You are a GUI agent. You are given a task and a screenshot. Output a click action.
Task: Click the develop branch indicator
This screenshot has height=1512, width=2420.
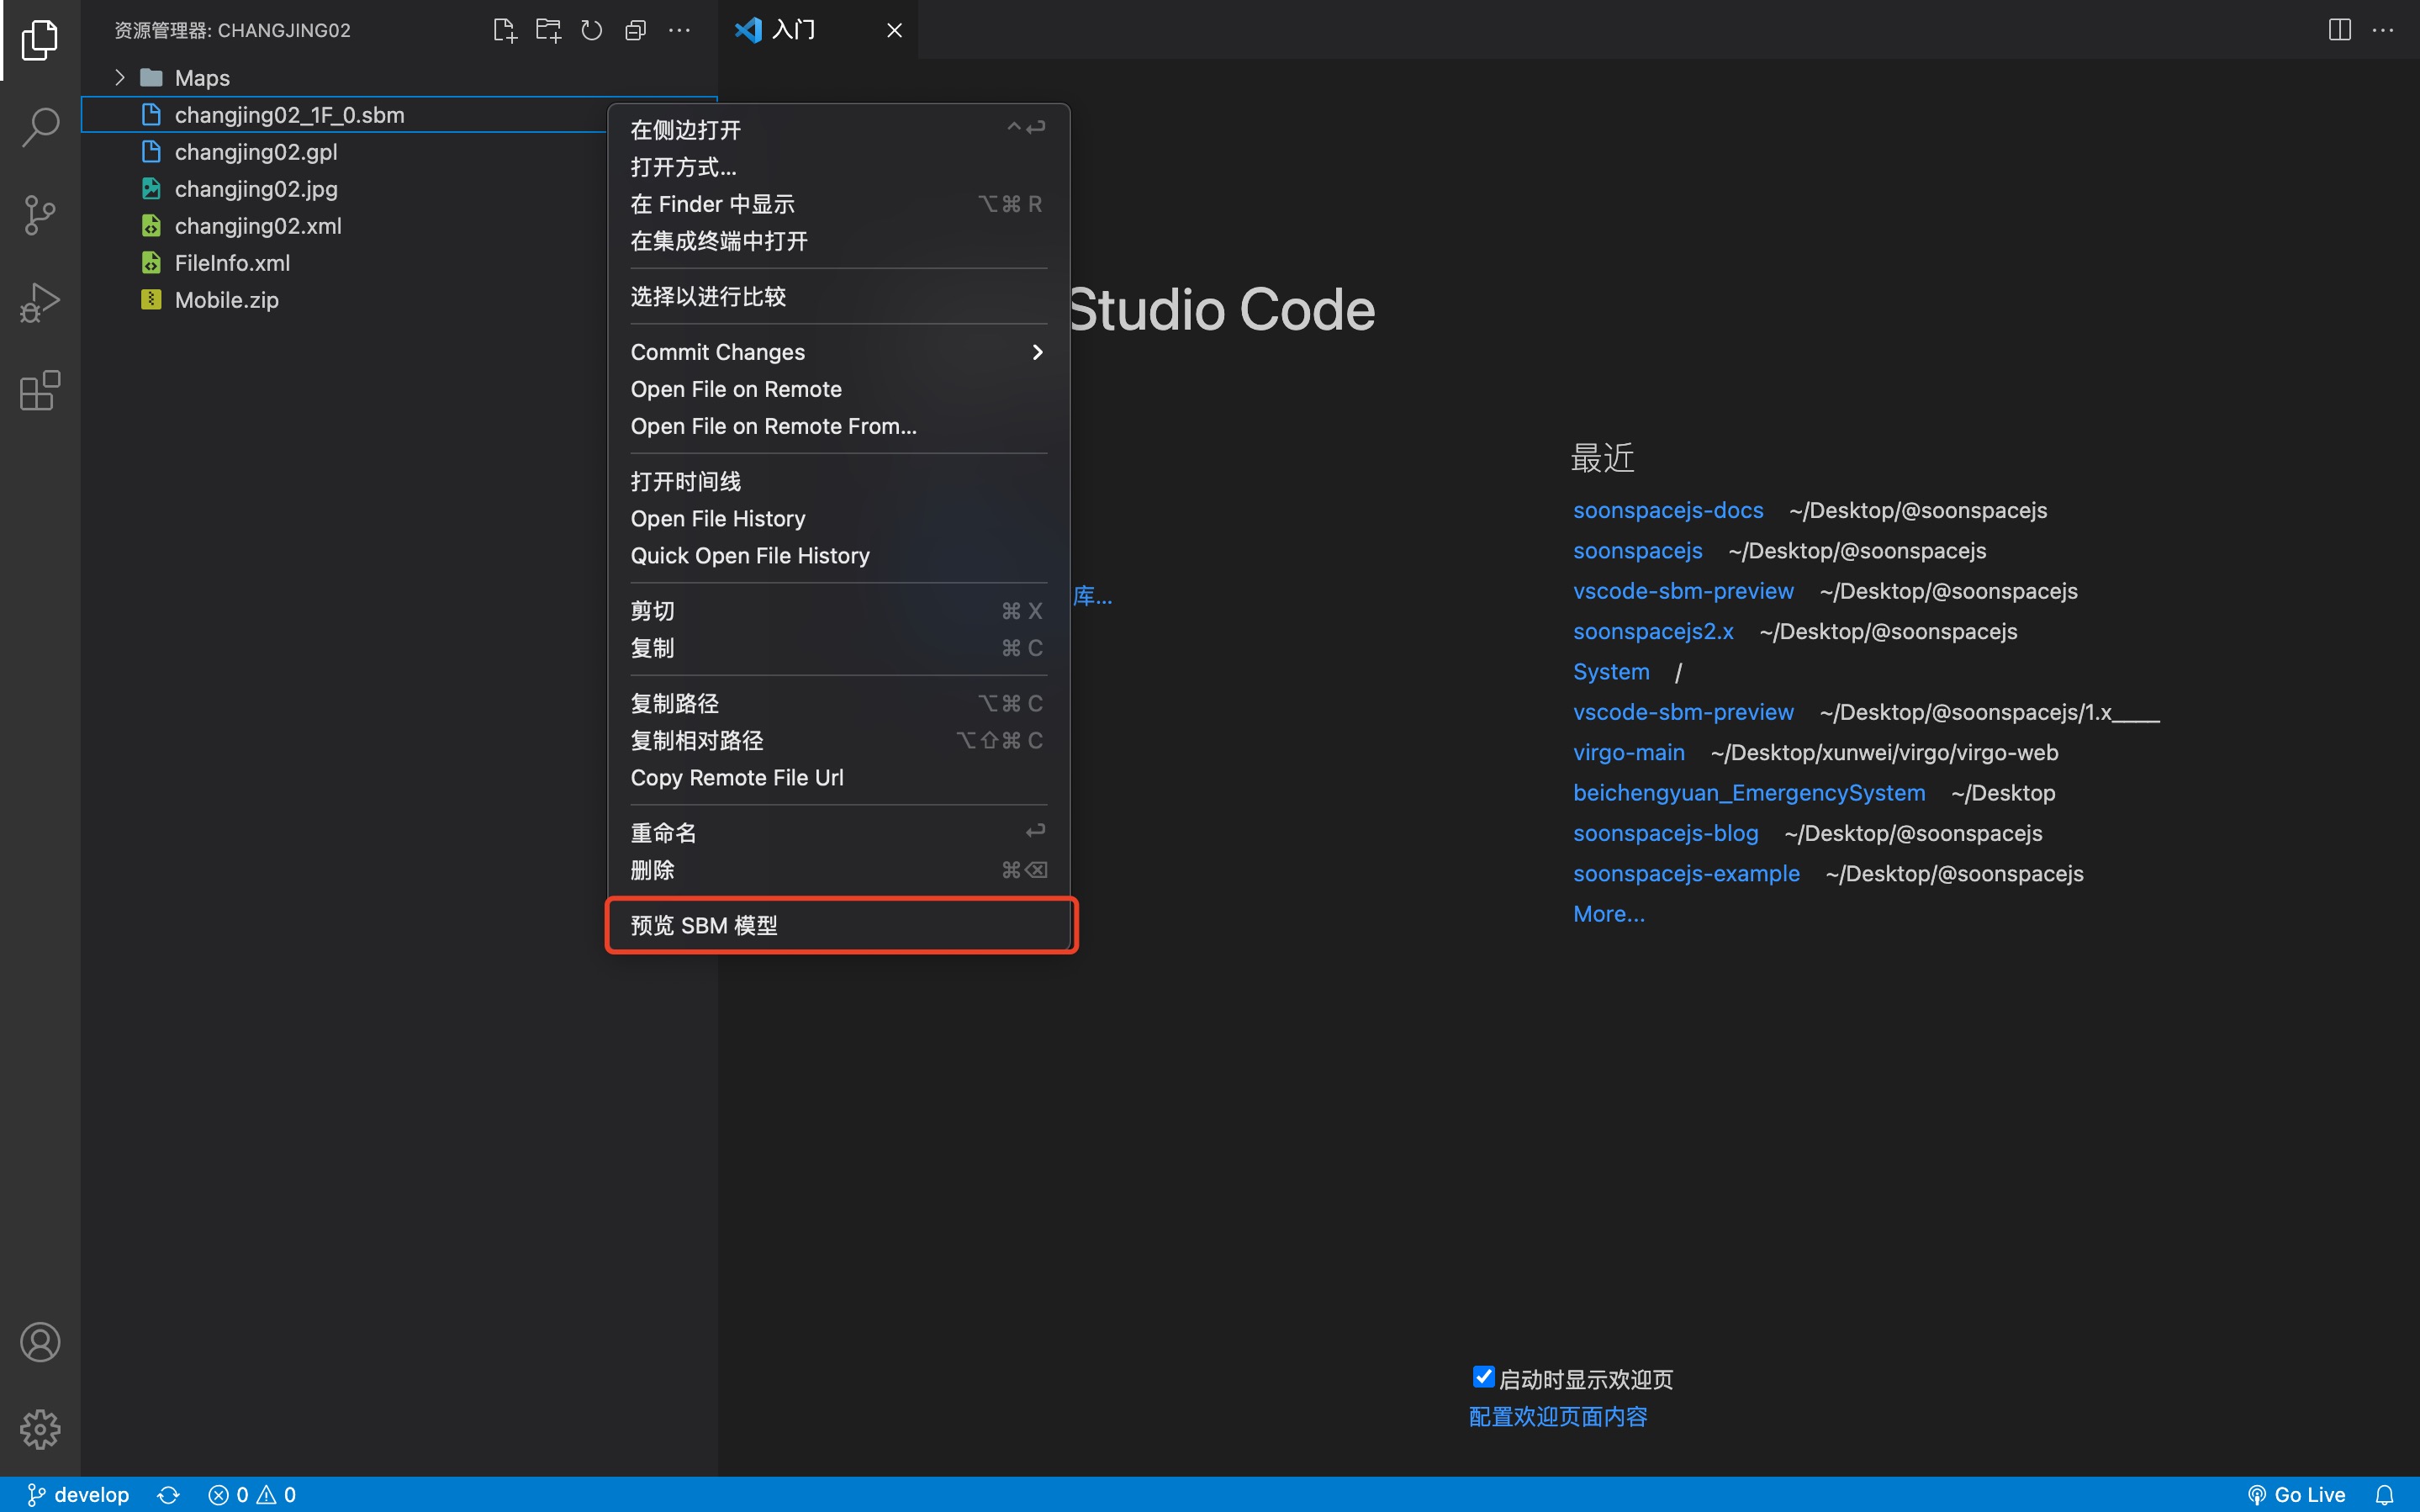78,1494
